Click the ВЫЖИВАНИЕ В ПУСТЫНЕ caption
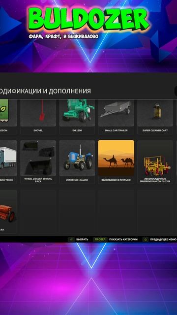Viewport: 177px width, 315px height. [x=116, y=180]
